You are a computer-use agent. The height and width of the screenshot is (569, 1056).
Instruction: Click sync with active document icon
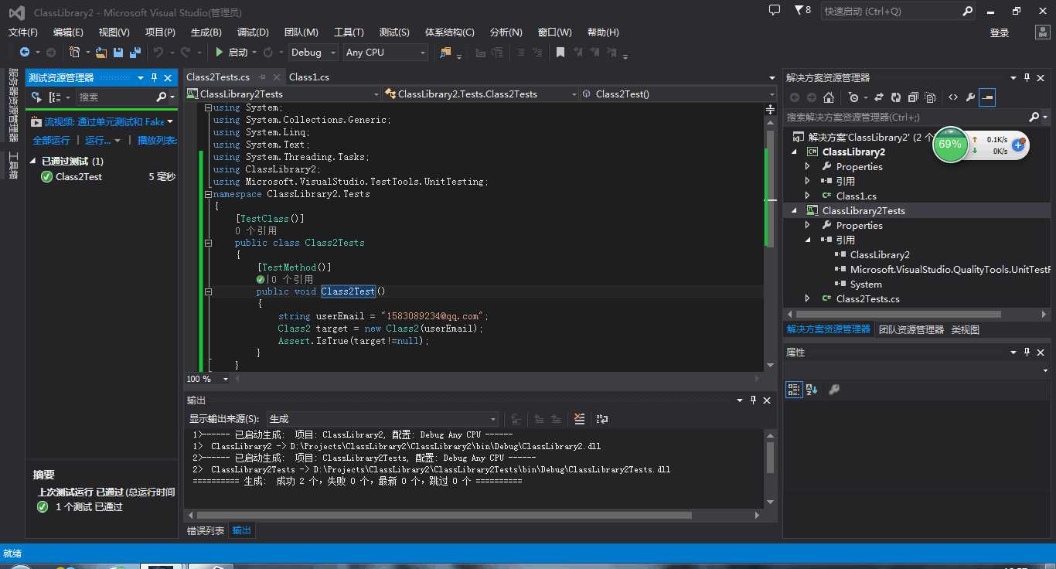[878, 97]
